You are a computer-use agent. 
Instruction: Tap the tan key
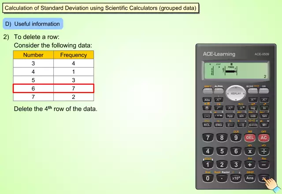[264, 116]
